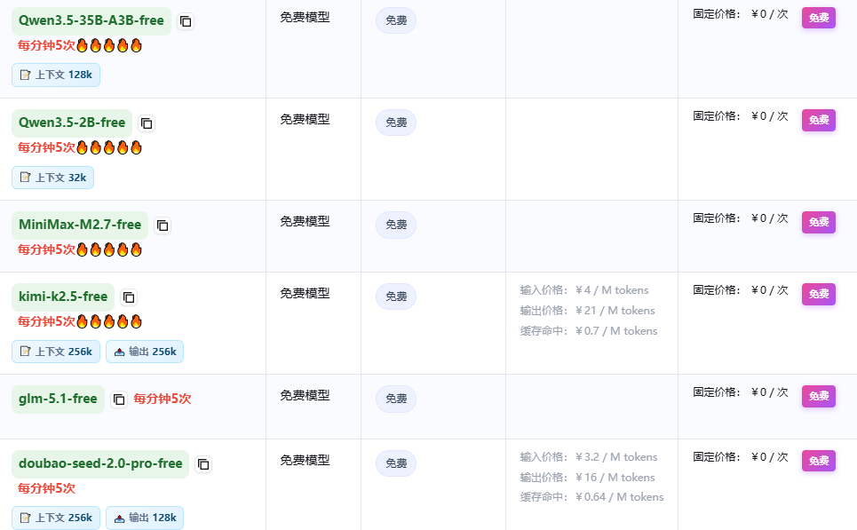
Task: Click purple 免费 badge in MiniMax-M2.7-free row
Action: click(x=819, y=222)
